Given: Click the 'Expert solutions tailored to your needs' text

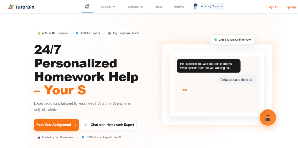Looking at the screenshot, I should point(82,107).
